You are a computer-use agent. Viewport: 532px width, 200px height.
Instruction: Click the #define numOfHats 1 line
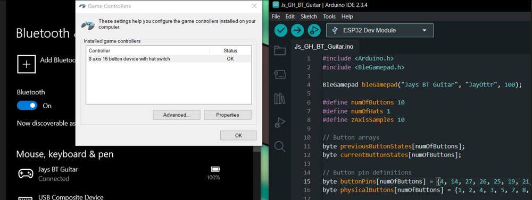(356, 111)
